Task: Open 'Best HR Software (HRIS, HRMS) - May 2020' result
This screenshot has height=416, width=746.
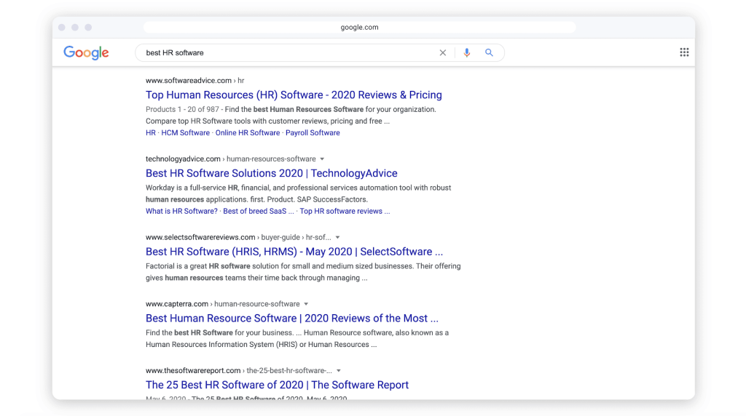Action: (x=294, y=252)
